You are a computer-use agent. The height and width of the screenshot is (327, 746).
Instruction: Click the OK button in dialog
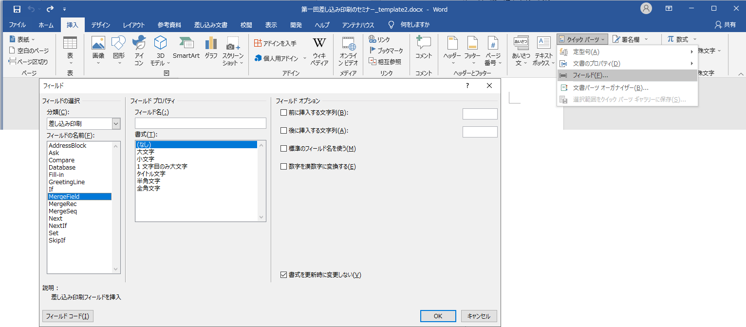point(438,316)
